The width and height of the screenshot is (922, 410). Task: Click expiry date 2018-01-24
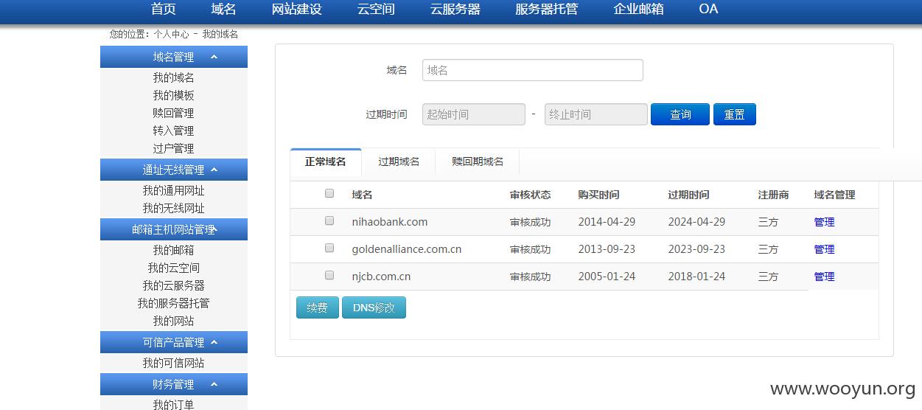(696, 277)
